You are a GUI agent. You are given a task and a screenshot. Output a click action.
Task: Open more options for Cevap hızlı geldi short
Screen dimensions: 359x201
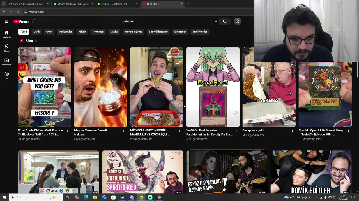pyautogui.click(x=292, y=132)
